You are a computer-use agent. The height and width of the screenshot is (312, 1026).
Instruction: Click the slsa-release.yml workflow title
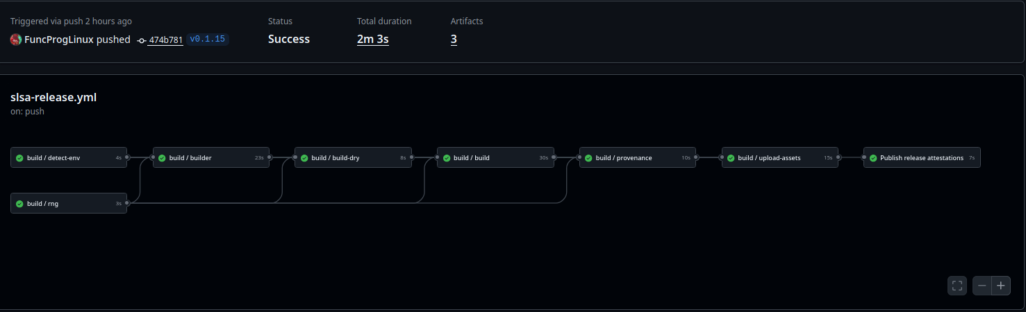[53, 98]
